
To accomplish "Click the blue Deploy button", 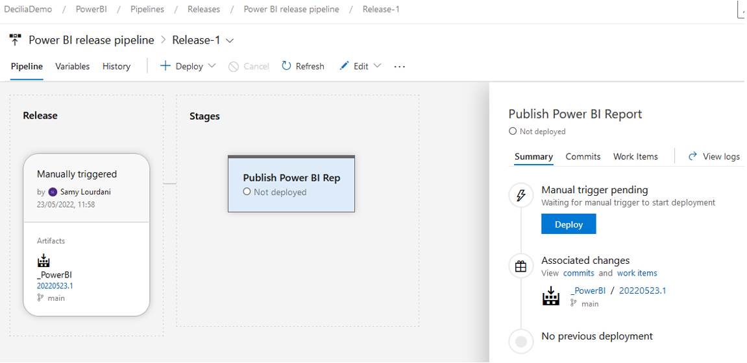I will pos(569,224).
